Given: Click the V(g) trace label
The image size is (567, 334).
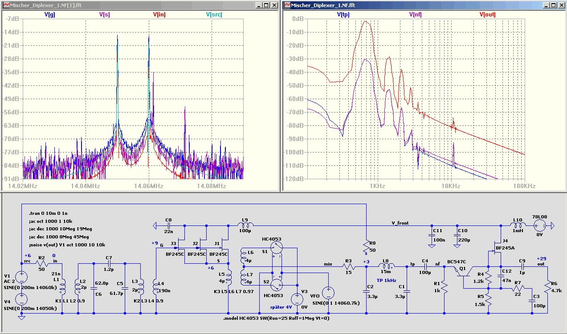Looking at the screenshot, I should pos(49,15).
